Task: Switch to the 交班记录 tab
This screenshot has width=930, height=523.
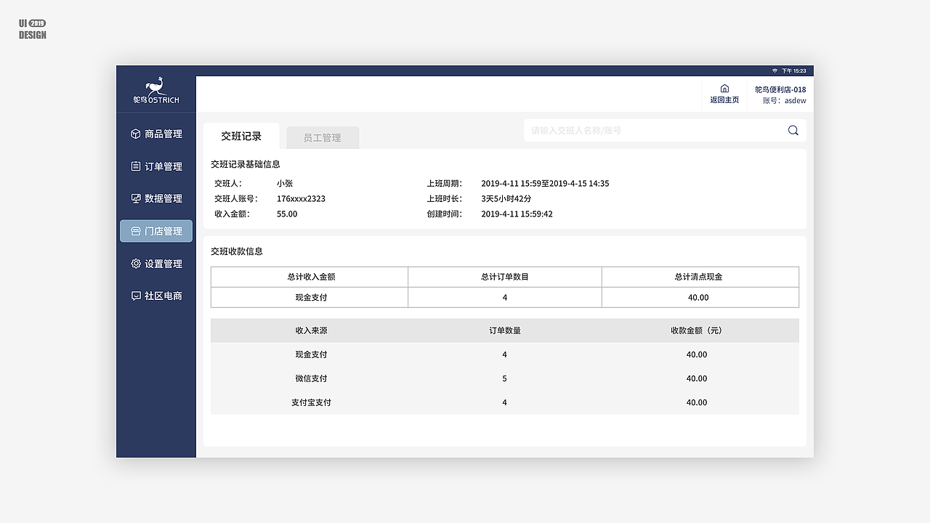Action: pos(241,136)
